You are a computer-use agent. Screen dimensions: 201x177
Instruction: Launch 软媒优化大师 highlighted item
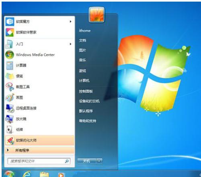(x=39, y=140)
